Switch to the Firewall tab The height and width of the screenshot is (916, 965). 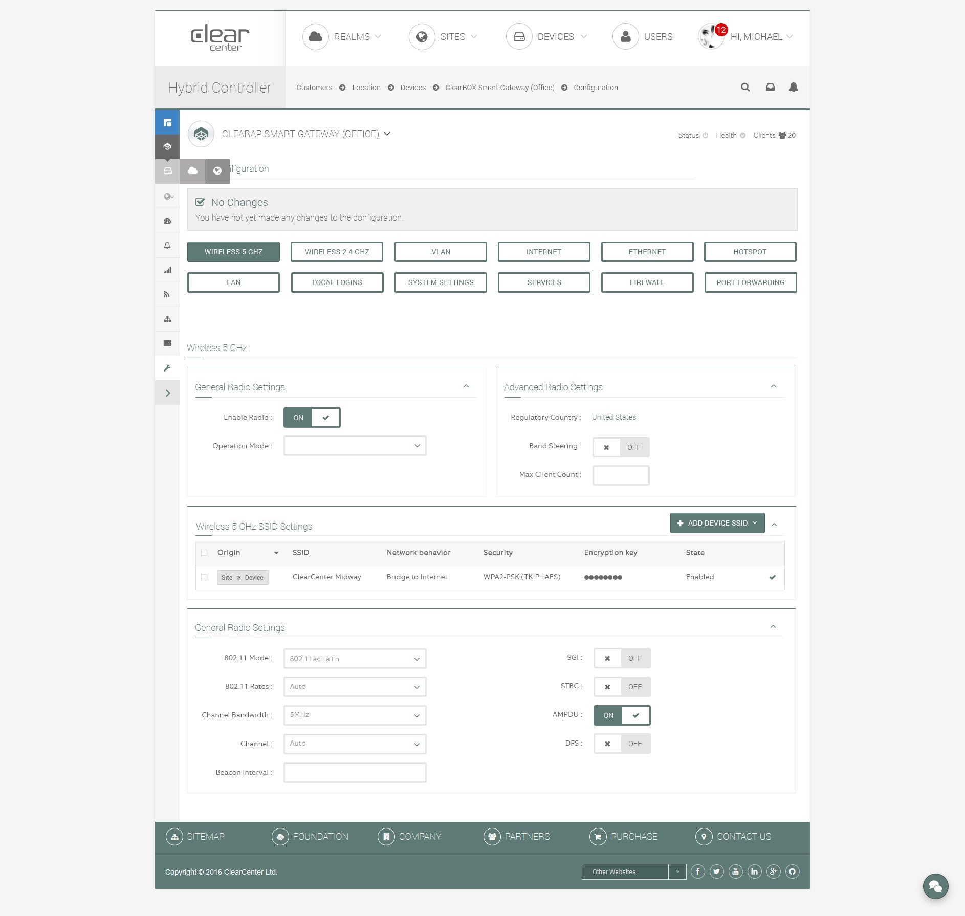tap(647, 282)
